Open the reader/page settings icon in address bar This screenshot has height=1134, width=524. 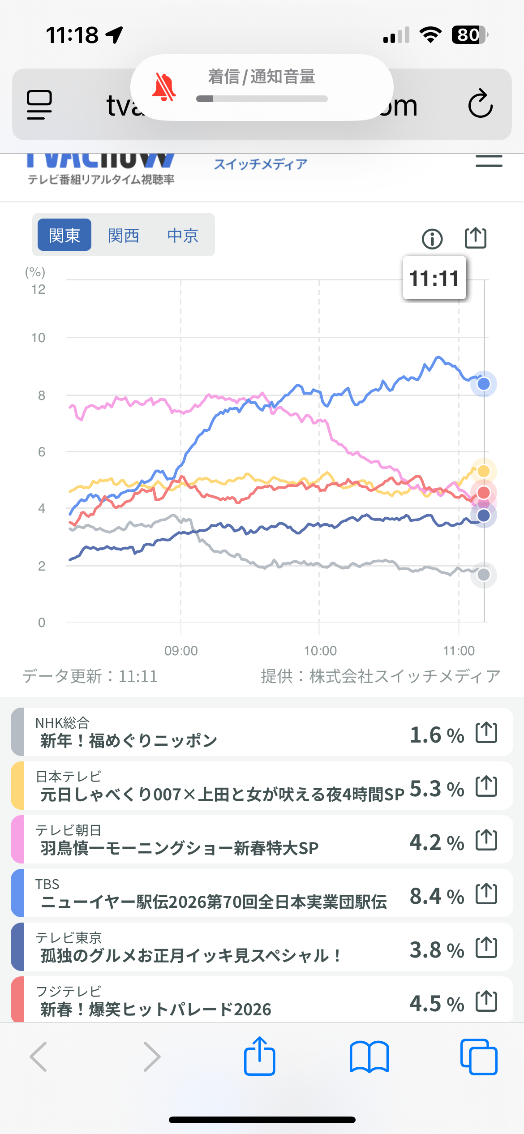[39, 104]
